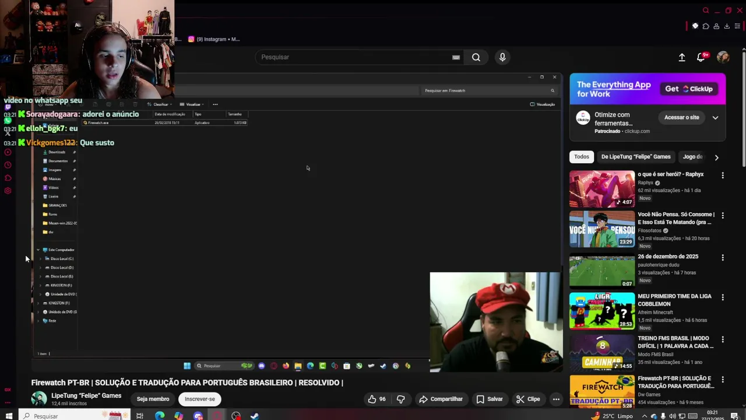Click the weather '25°C Limpo' widget
Viewport: 746px width, 420px height.
pyautogui.click(x=612, y=416)
